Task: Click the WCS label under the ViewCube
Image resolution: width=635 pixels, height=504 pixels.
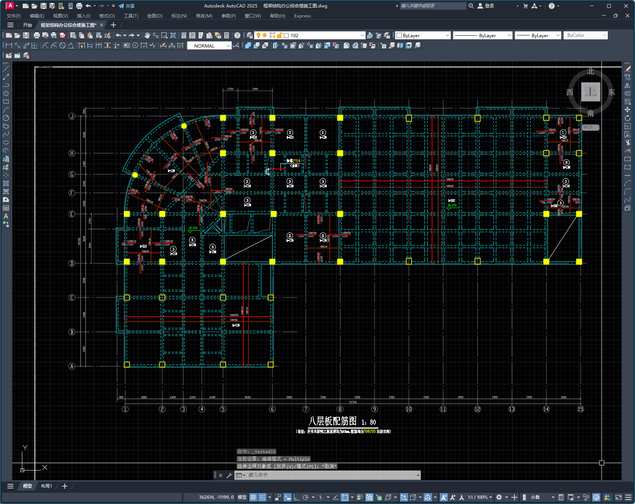Action: point(590,127)
